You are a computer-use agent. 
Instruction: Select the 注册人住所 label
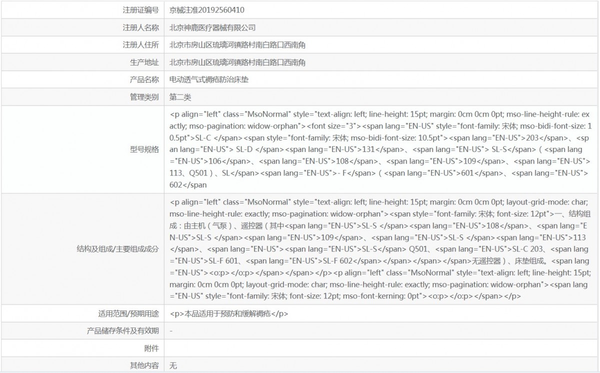tap(140, 44)
